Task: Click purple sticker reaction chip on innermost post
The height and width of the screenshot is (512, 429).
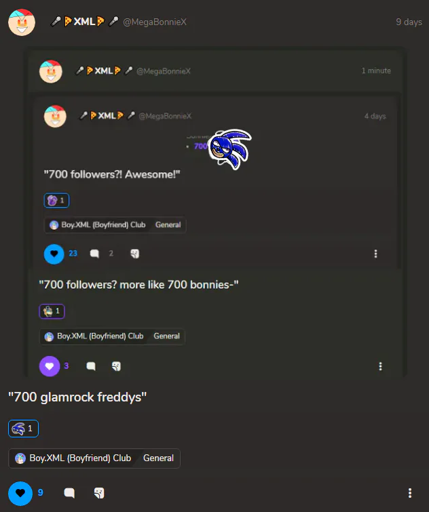Action: pyautogui.click(x=56, y=201)
